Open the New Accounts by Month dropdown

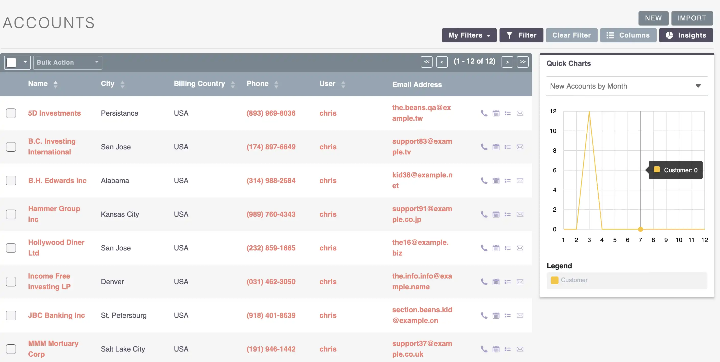(x=626, y=86)
